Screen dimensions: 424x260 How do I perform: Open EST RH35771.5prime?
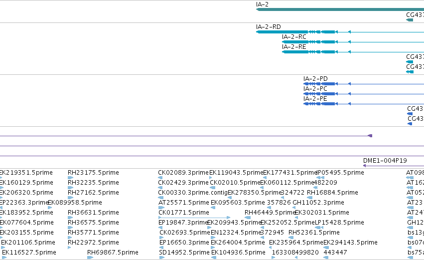[93, 233]
